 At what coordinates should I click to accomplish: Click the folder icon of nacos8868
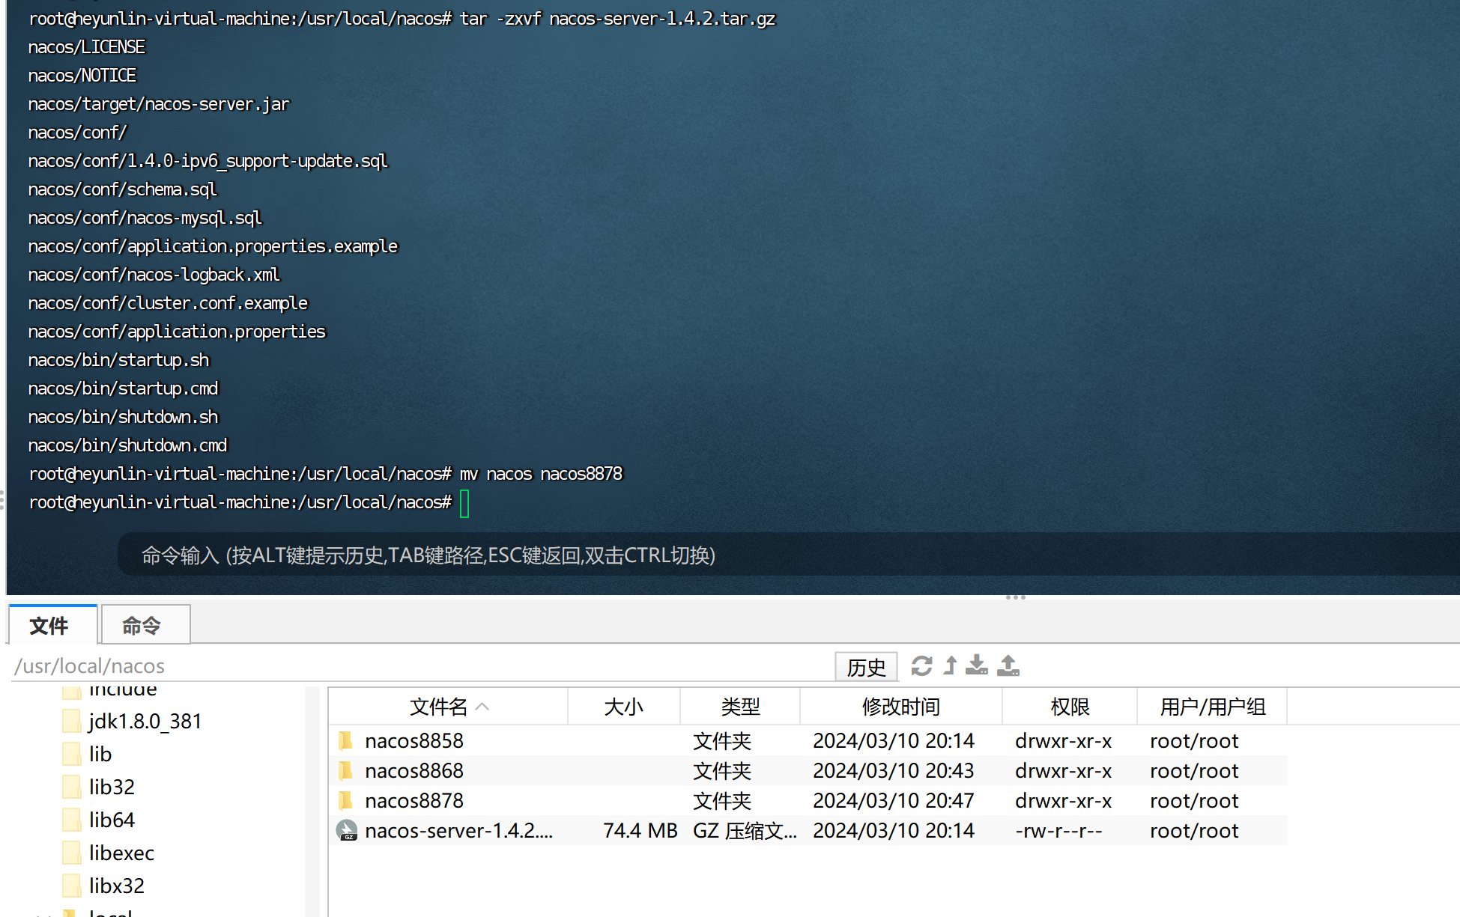(345, 771)
